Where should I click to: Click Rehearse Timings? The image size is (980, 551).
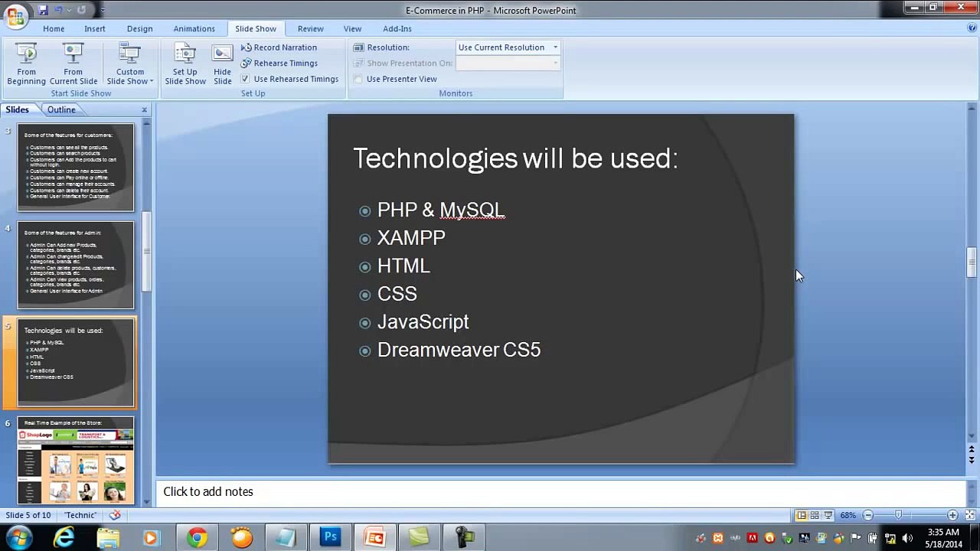coord(279,64)
